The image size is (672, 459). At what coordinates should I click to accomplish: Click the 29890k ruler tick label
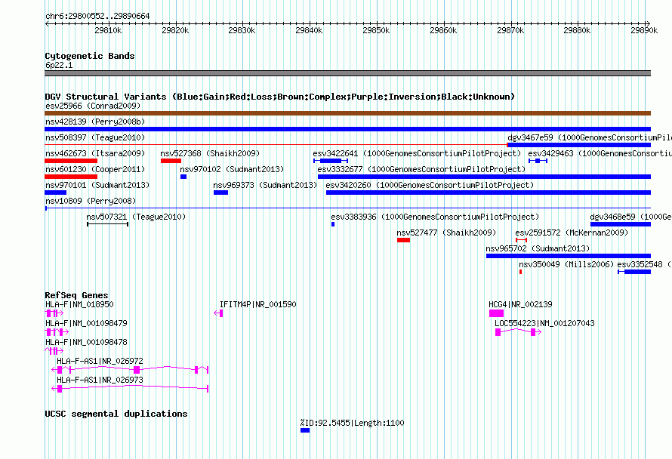tap(644, 30)
